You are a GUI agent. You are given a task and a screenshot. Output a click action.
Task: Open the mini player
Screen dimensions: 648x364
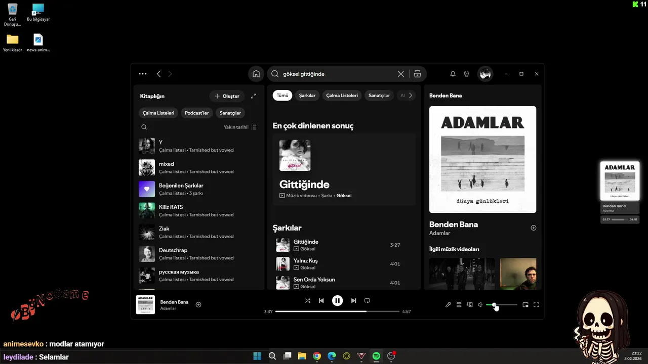click(x=525, y=305)
